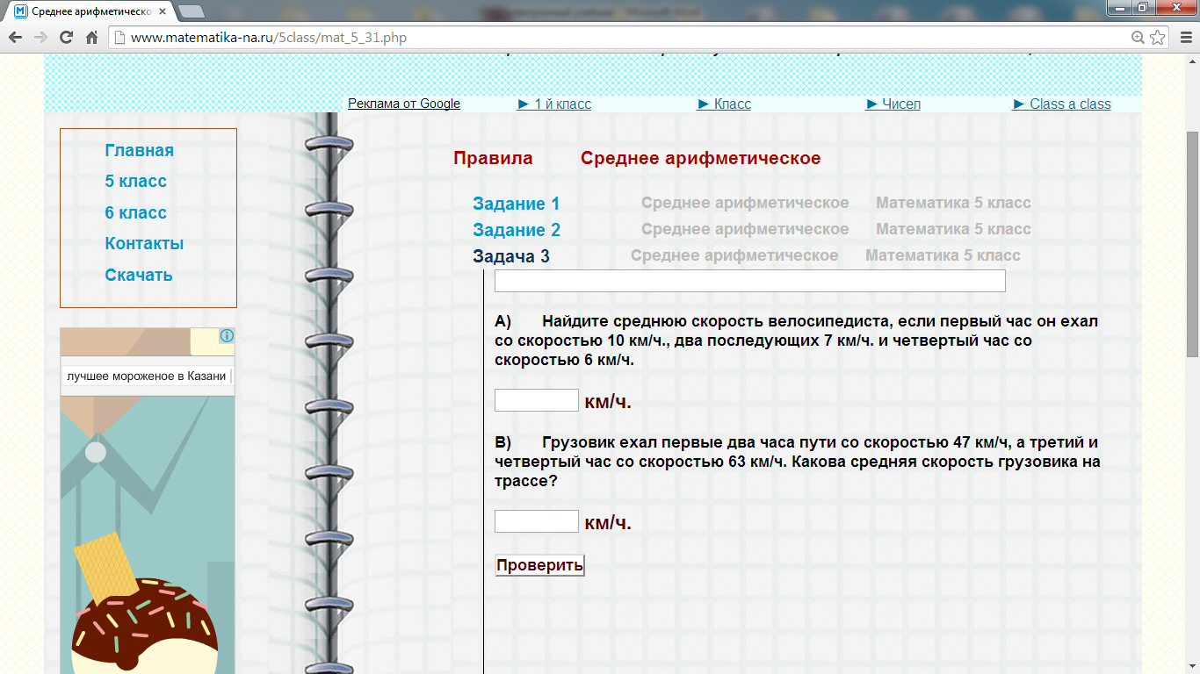Image resolution: width=1200 pixels, height=674 pixels.
Task: Select Задача 3
Action: pos(511,256)
